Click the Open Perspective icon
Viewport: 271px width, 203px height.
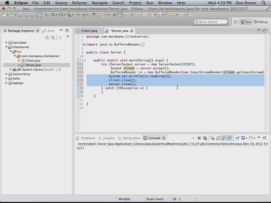click(236, 22)
